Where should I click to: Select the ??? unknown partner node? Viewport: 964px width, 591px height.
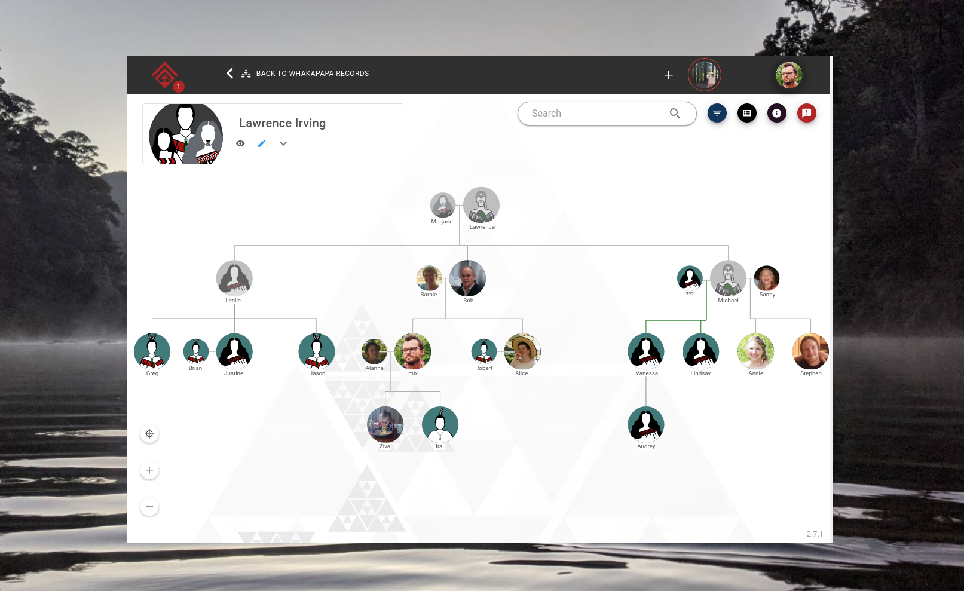point(690,278)
